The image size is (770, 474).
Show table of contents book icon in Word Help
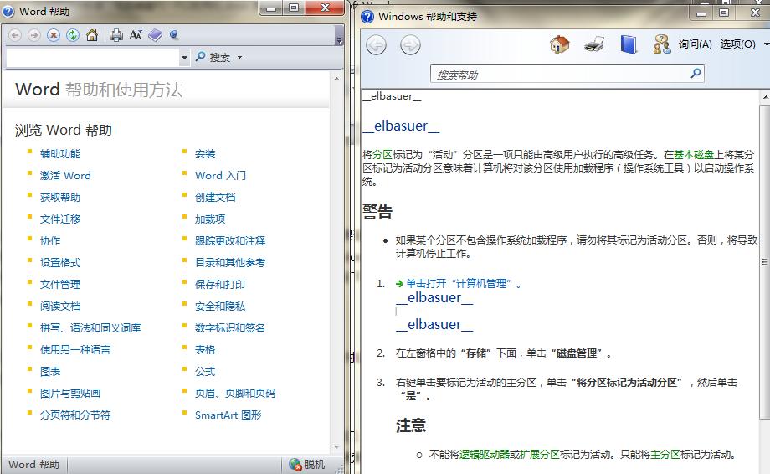155,35
